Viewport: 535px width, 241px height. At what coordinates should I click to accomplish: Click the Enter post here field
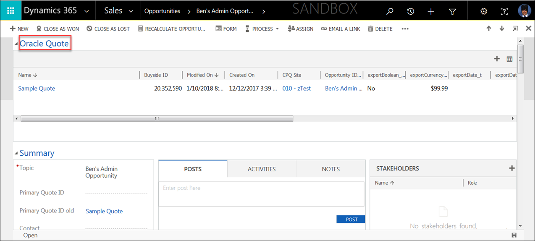tap(261, 194)
